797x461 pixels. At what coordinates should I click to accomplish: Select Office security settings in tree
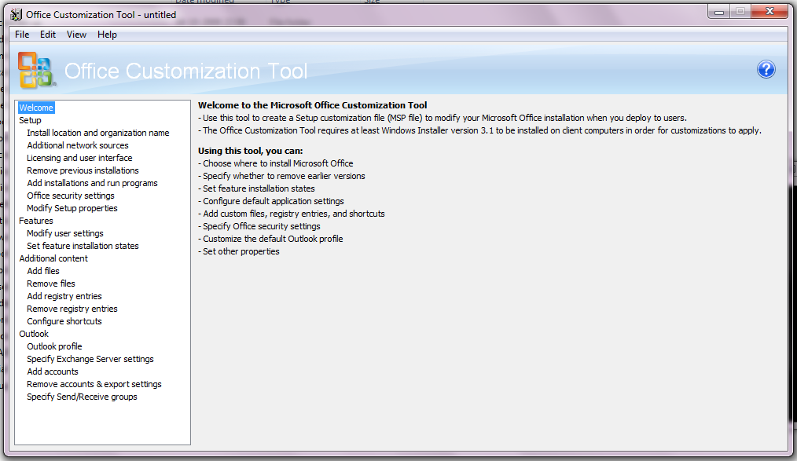pyautogui.click(x=71, y=196)
